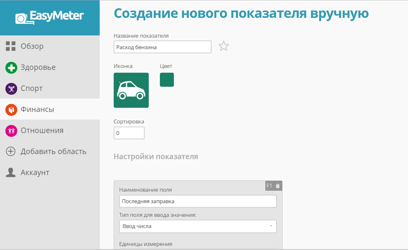Open the Спорт section icon

pyautogui.click(x=11, y=88)
